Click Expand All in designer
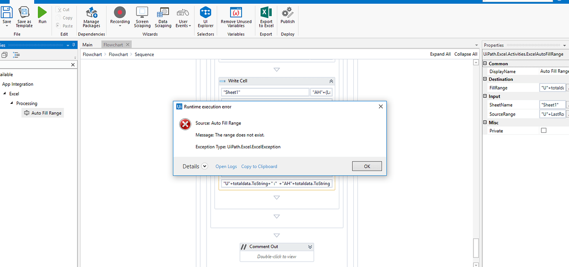This screenshot has width=569, height=267. [440, 54]
